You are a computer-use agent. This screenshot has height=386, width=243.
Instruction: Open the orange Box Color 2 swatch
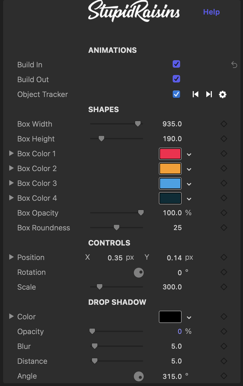pyautogui.click(x=170, y=169)
